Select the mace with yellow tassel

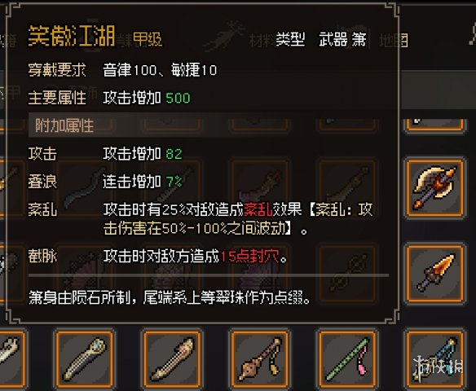tap(259, 359)
